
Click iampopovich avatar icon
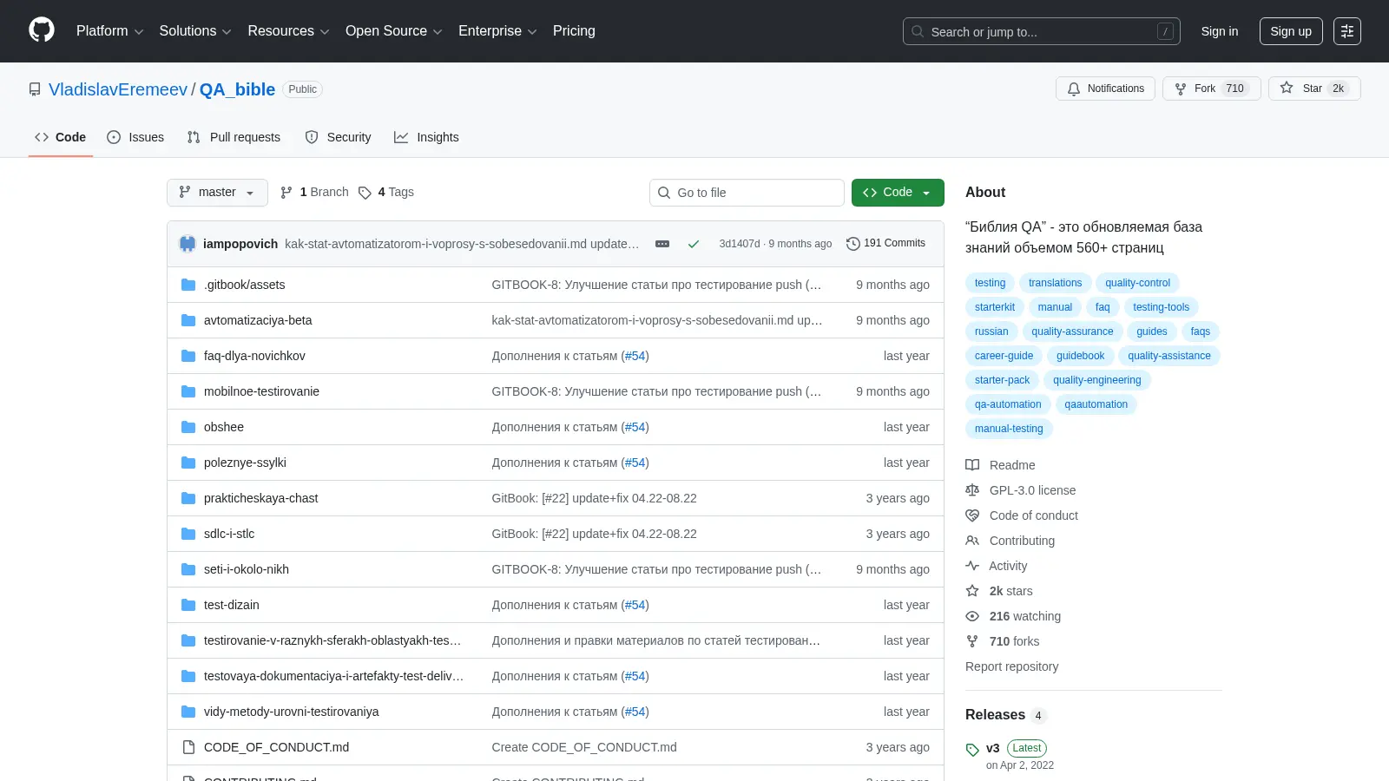pyautogui.click(x=188, y=244)
